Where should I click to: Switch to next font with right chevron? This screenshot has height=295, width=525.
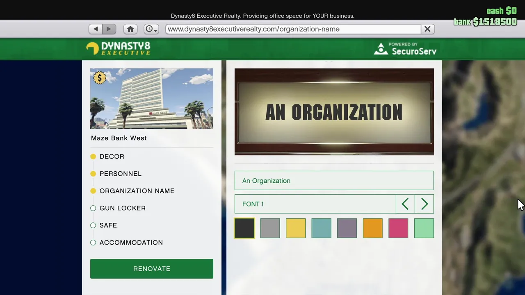point(425,204)
